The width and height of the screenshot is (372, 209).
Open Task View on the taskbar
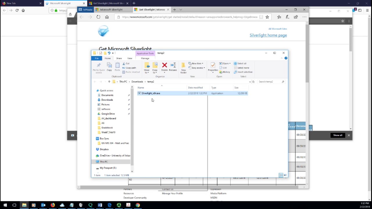pos(15,205)
